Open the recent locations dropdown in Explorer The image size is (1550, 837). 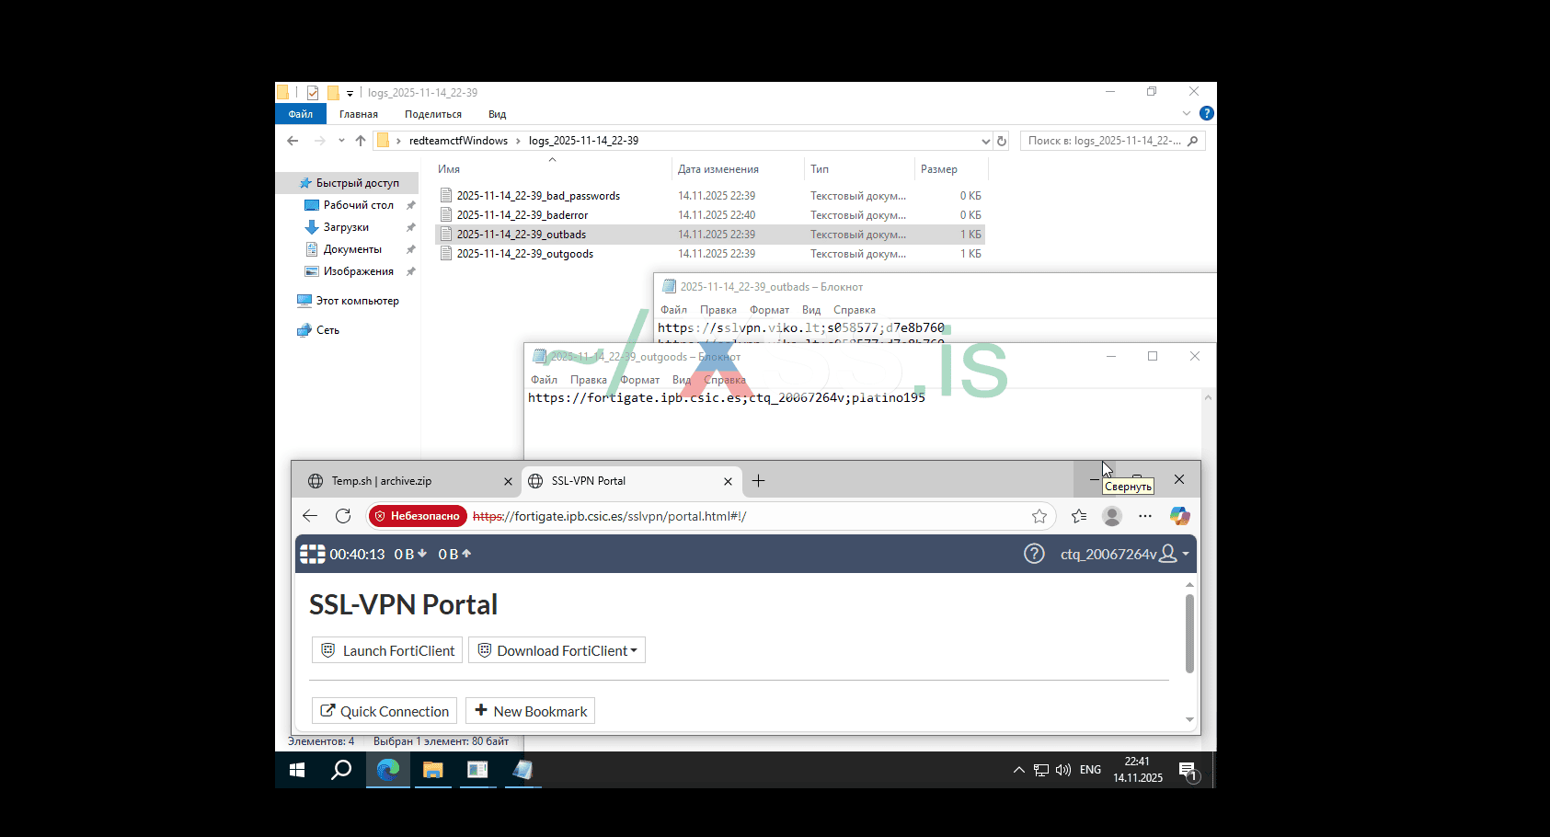coord(341,141)
